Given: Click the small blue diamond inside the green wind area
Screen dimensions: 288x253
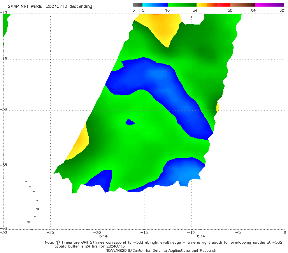Looking at the screenshot, I should tap(130, 122).
